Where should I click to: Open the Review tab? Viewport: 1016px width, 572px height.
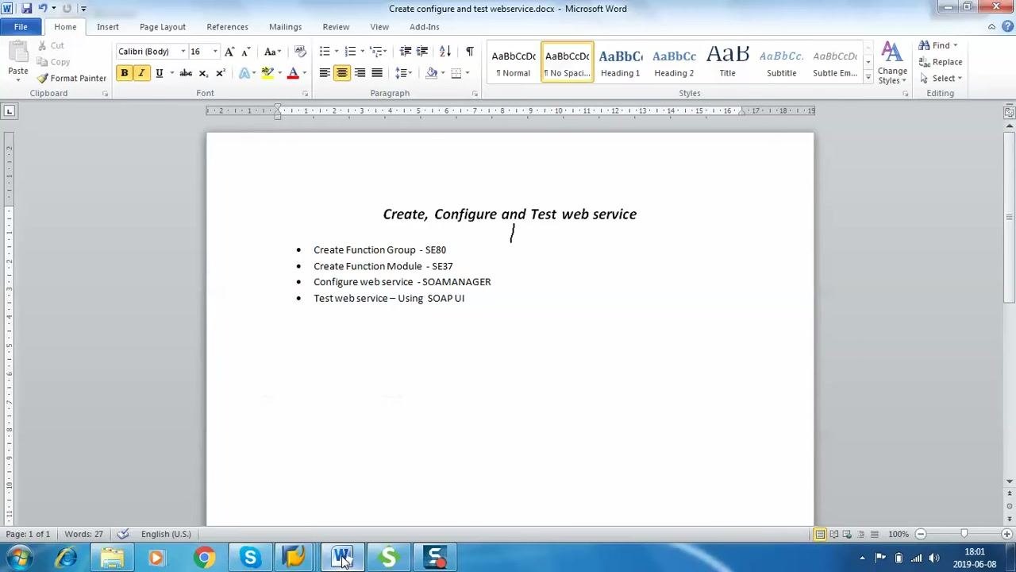(x=336, y=27)
